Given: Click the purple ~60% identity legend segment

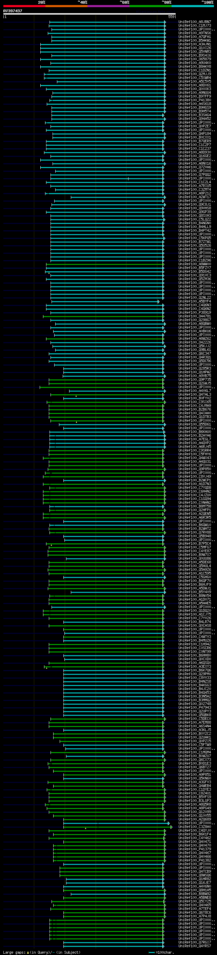Looking at the screenshot, I should point(109,6).
